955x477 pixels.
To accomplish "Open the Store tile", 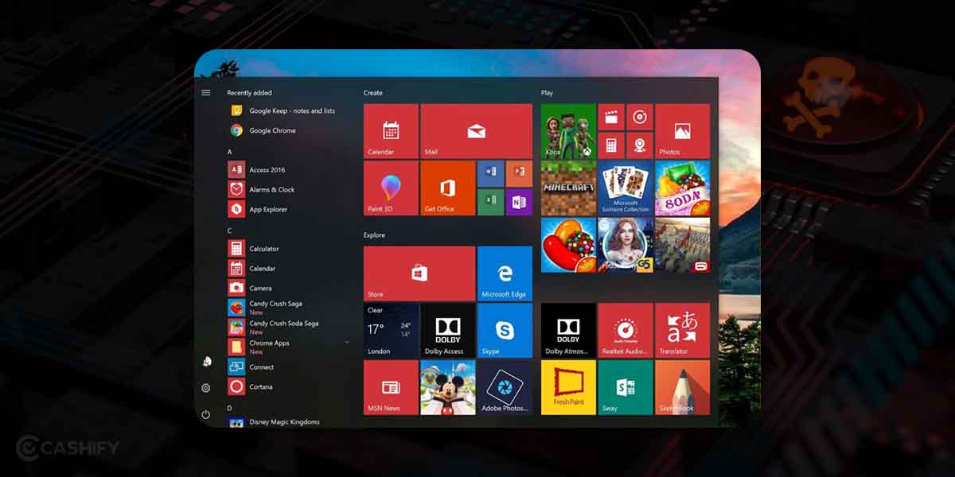I will click(418, 270).
